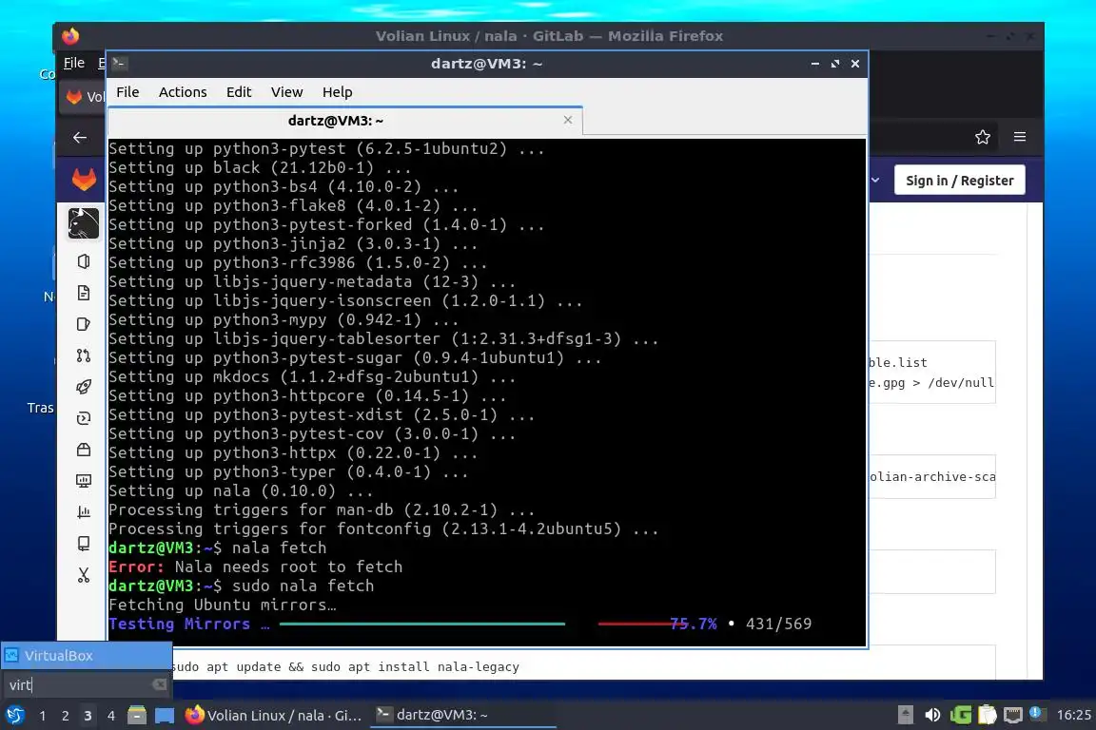Select the dartz@VM3 terminal tab

[x=336, y=120]
